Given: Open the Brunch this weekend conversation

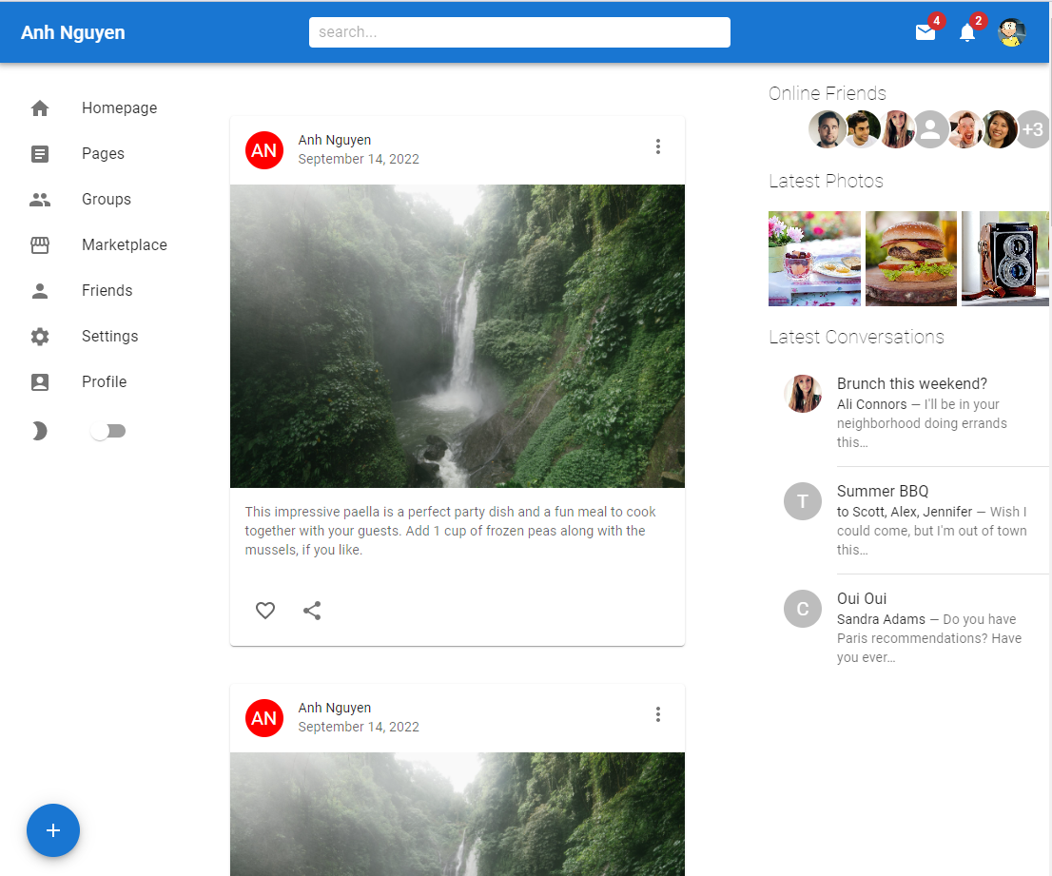Looking at the screenshot, I should (x=911, y=384).
